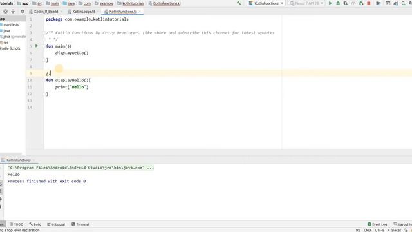Open the TODO tool window
Screen dimensions: 412x232
tap(17, 224)
